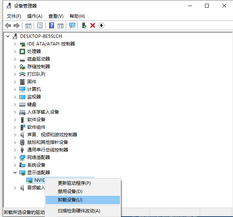Screen dimensions: 233x217
Task: Expand the 处理器 tree node
Action: [15, 52]
